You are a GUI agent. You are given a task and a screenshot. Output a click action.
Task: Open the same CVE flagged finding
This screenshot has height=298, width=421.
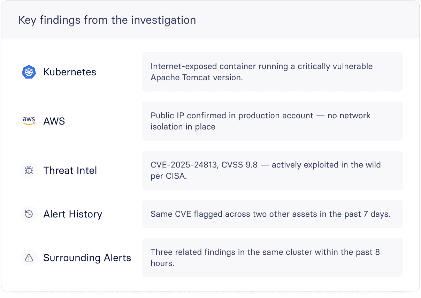(x=272, y=214)
